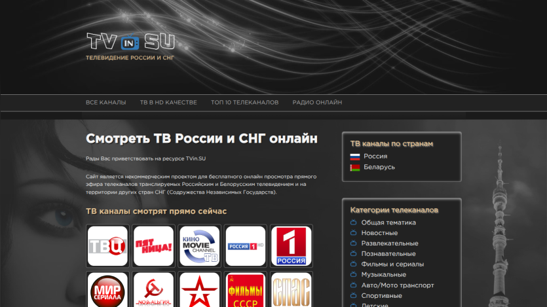Click ТВ каналы смотрят прямо сейчас heading
Viewport: 547px width, 307px height.
pos(157,211)
